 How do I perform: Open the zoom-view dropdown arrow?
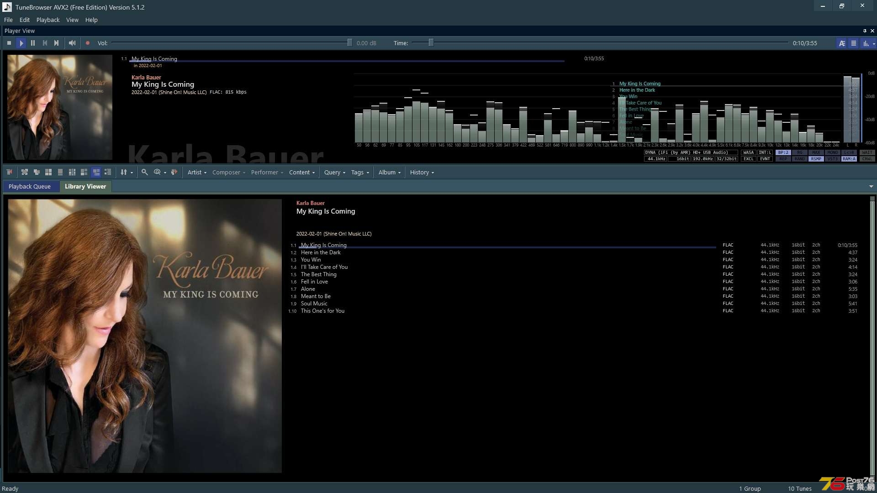(x=165, y=173)
